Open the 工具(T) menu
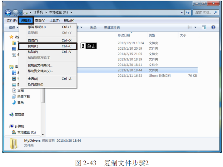This screenshot has width=223, height=167. 54,21
